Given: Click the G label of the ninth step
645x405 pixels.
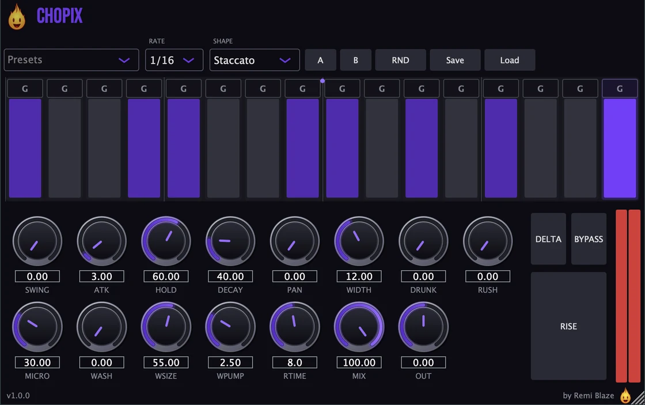Looking at the screenshot, I should pos(342,89).
